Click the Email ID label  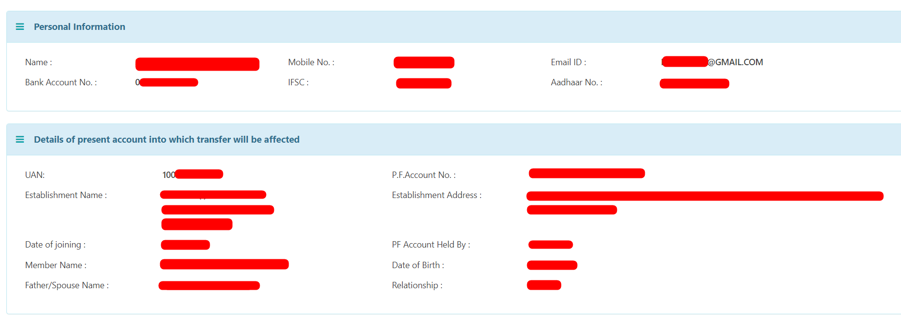568,62
